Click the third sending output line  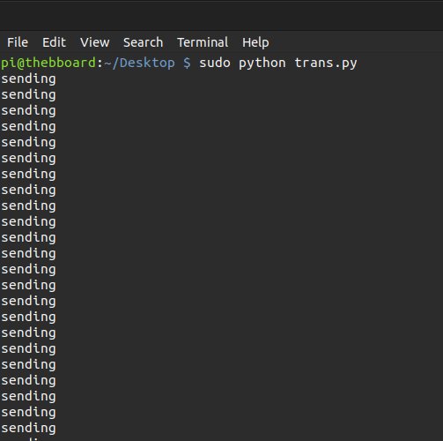(28, 111)
